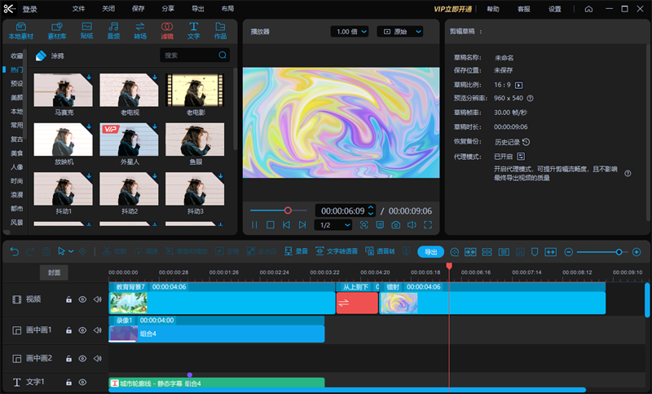Viewport: 652px width, 394px height.
Task: Start screen recording with 录屏
Action: (296, 251)
